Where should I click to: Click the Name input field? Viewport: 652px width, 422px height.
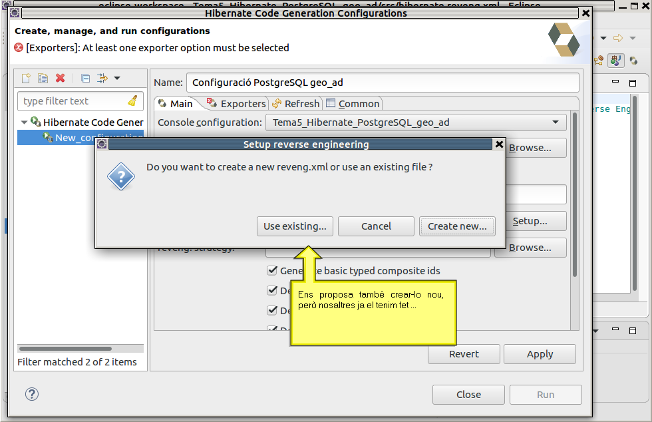(383, 83)
